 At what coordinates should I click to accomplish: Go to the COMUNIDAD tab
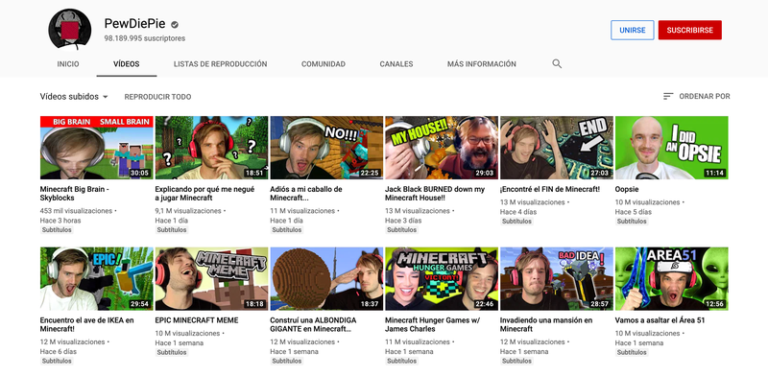(324, 64)
